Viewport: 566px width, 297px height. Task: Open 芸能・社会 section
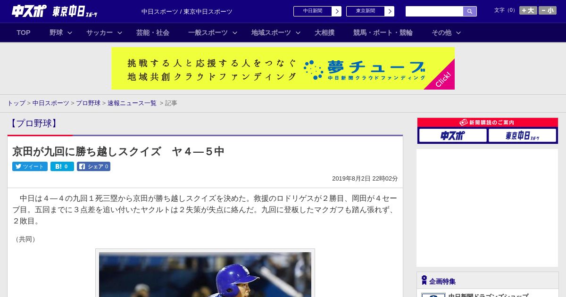coord(153,33)
